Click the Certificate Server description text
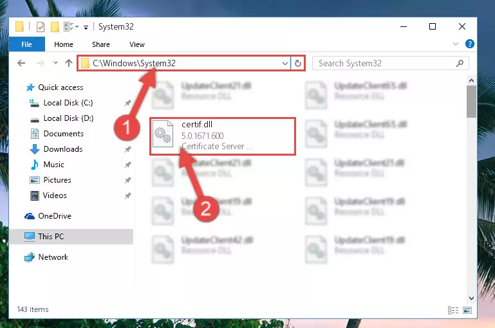This screenshot has width=495, height=328. click(216, 147)
